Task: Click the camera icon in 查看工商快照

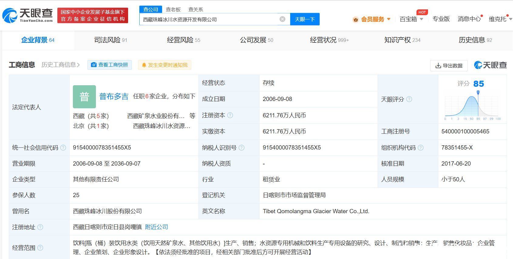Action: point(94,65)
